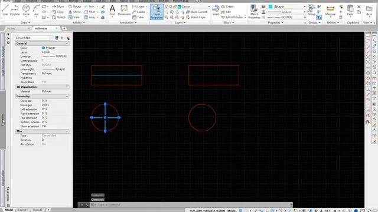Click Match Properties tool
The image size is (378, 212).
[254, 12]
